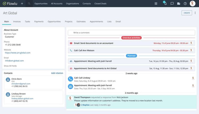Viewport: 199px width, 114px height.
Task: Open the wallet icon in header
Action: pyautogui.click(x=179, y=3)
